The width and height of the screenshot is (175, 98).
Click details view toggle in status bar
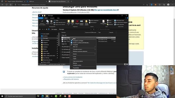click(125, 64)
